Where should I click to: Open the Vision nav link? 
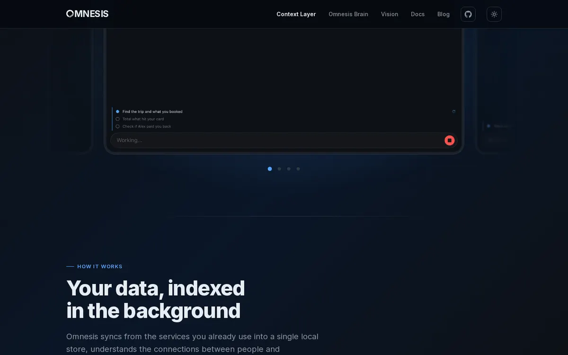tap(390, 14)
